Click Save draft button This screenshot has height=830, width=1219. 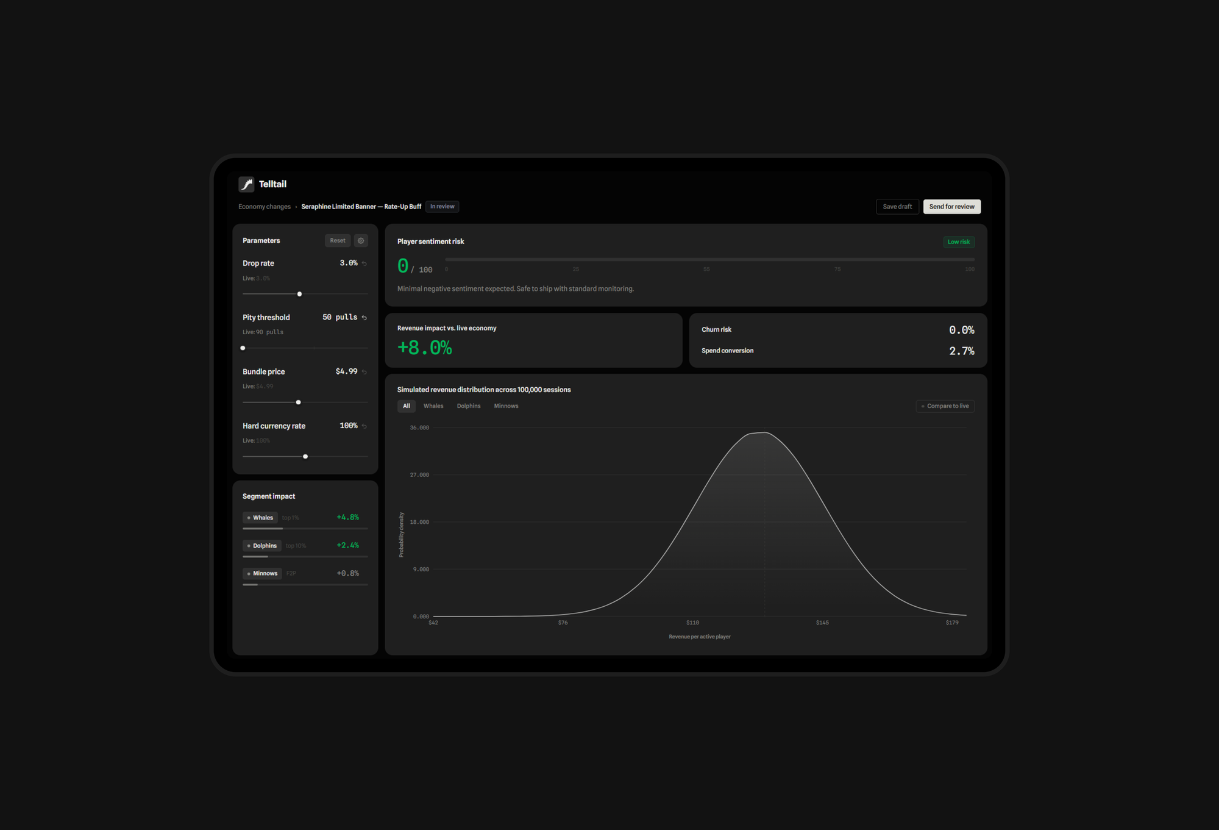(897, 207)
